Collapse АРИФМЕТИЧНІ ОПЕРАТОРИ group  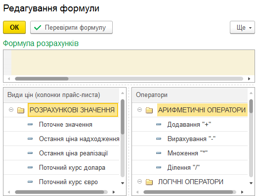click(139, 110)
